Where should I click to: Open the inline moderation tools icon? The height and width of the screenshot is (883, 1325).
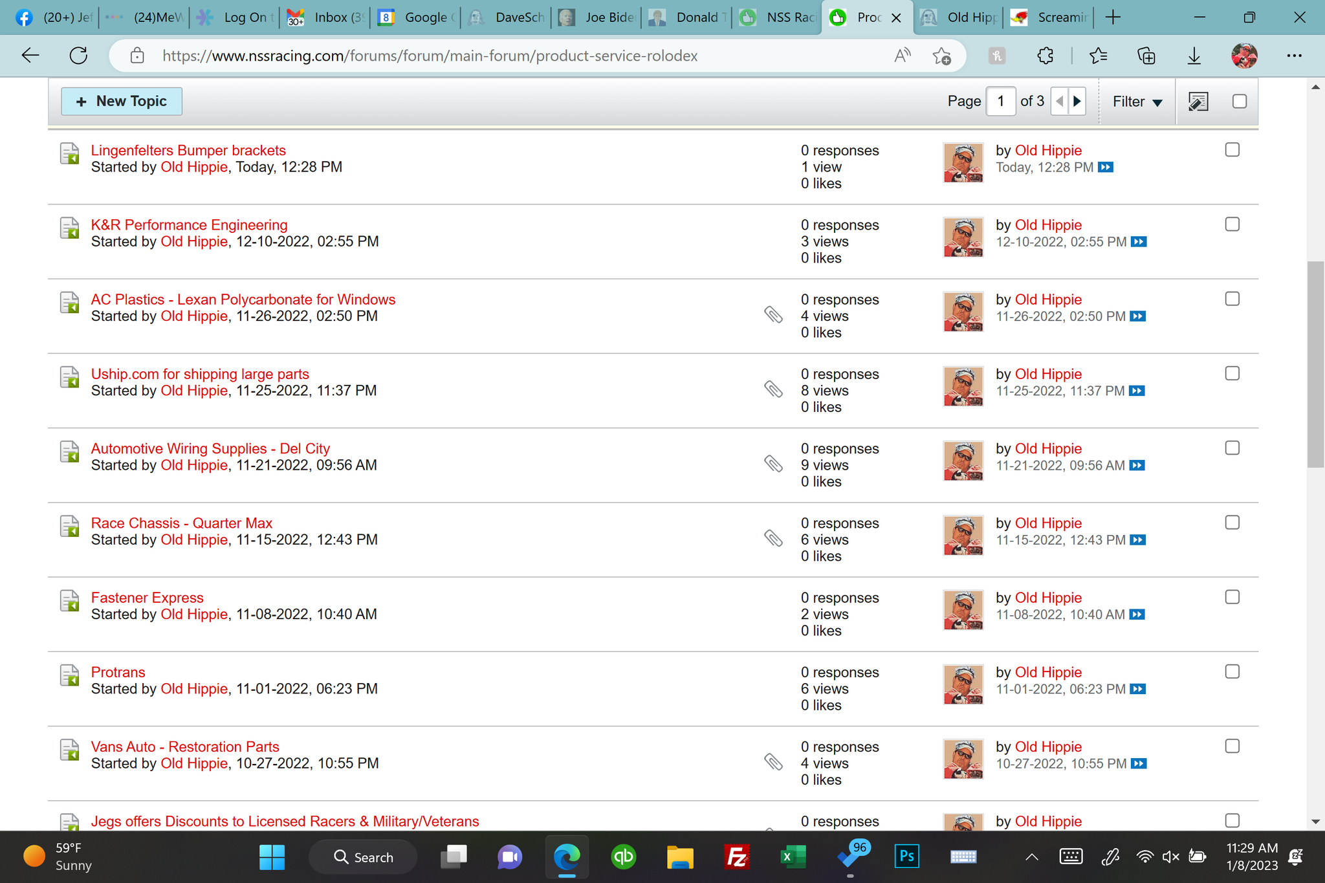(1198, 102)
